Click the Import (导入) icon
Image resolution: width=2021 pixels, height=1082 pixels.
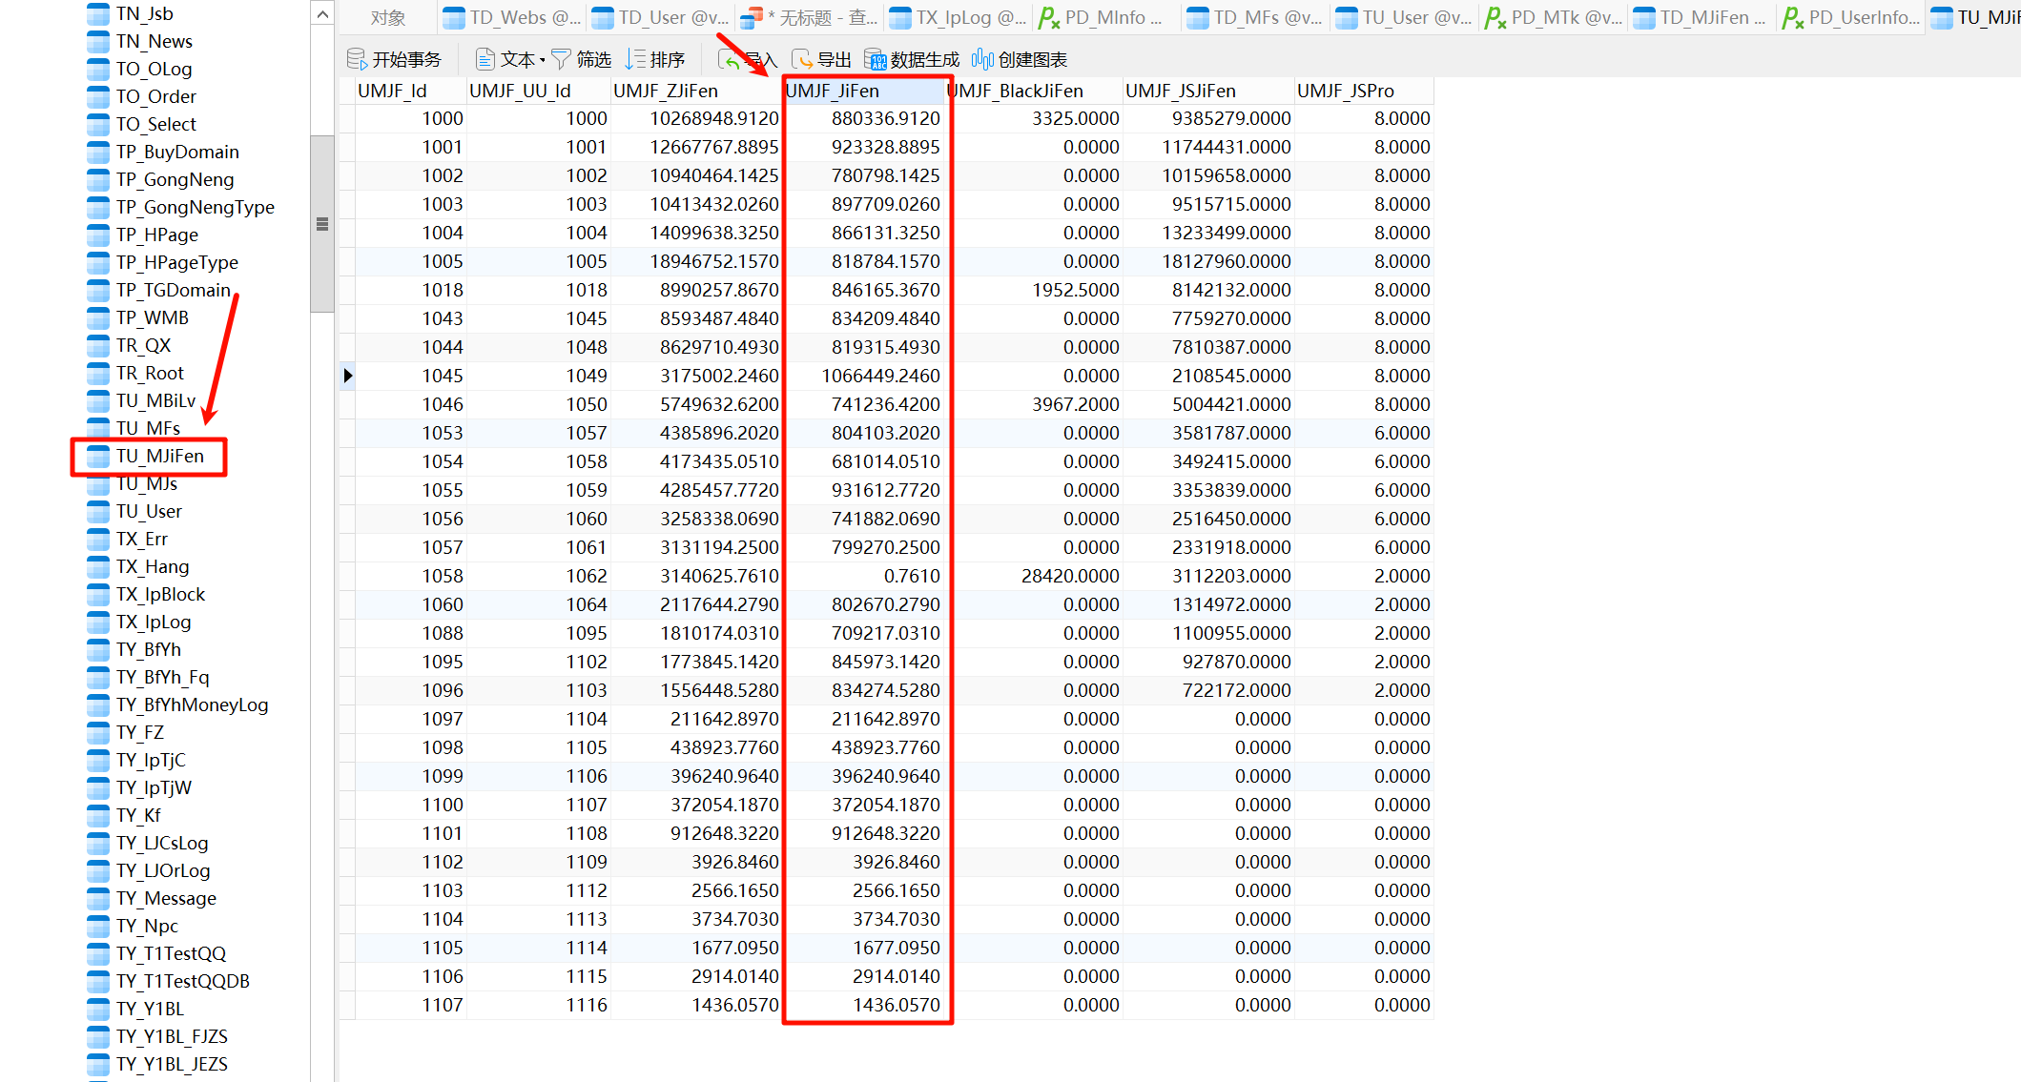pyautogui.click(x=730, y=60)
